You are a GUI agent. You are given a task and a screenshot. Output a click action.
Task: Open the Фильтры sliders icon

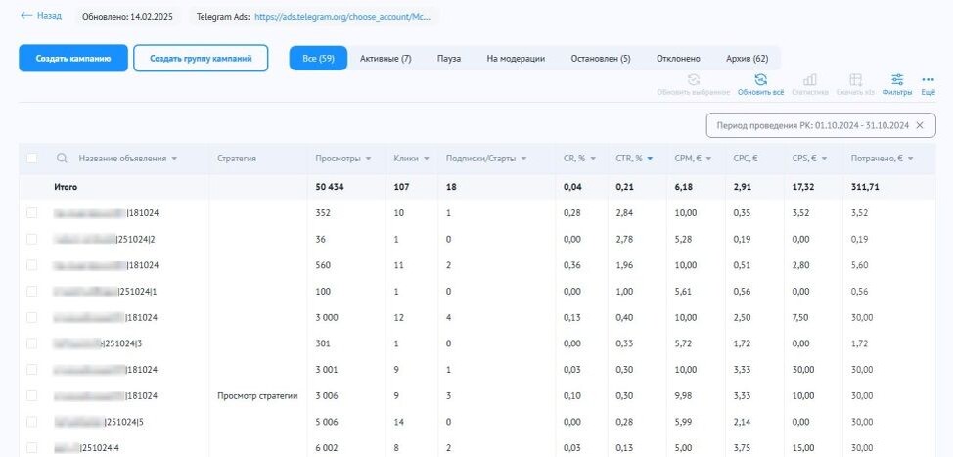point(897,79)
